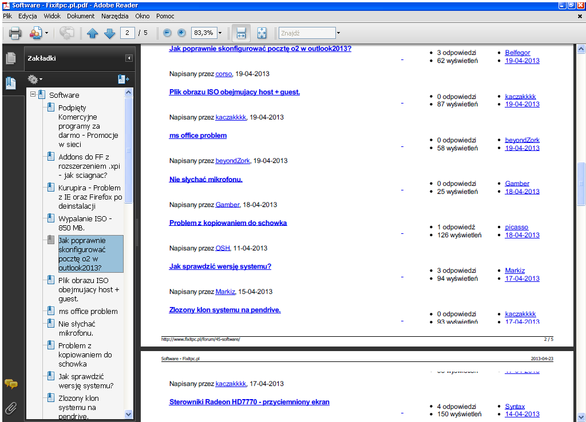This screenshot has width=586, height=422.
Task: Expand the current bookmark icon
Action: [124, 79]
